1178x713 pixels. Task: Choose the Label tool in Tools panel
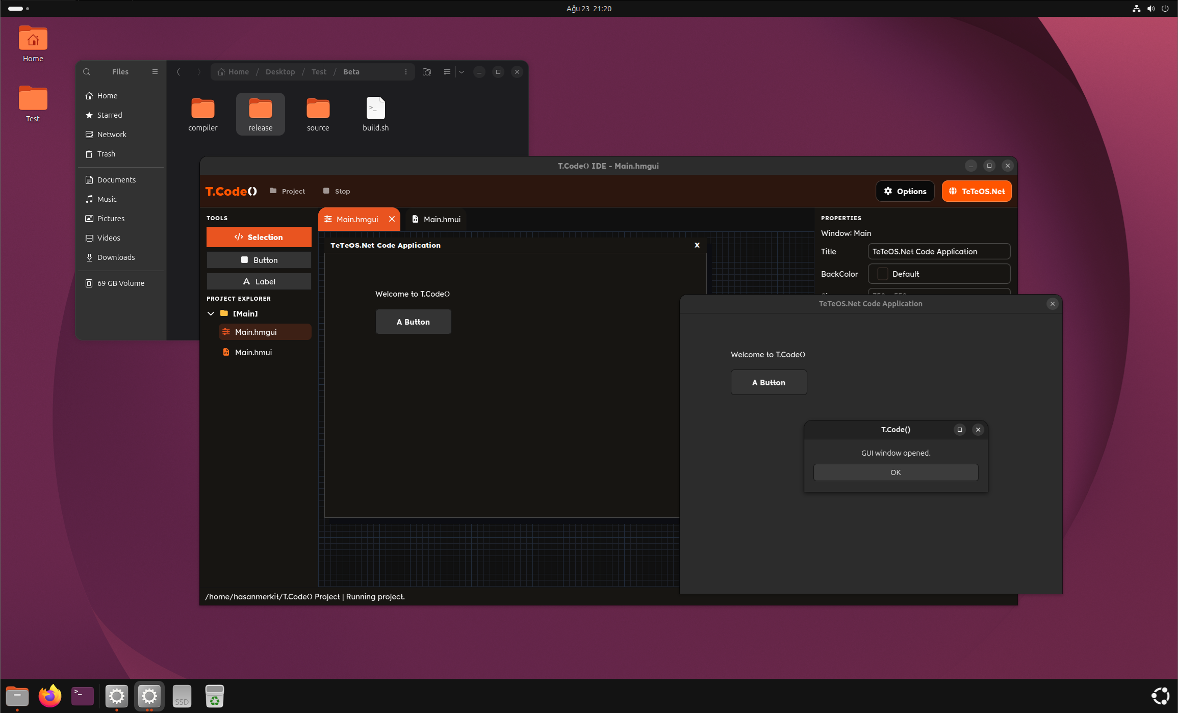point(259,281)
